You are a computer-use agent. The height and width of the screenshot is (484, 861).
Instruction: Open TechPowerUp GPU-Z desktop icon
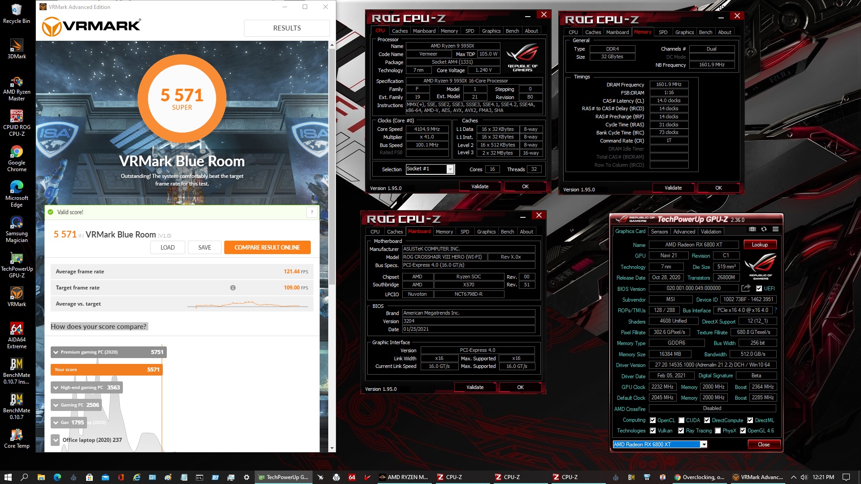coord(17,265)
